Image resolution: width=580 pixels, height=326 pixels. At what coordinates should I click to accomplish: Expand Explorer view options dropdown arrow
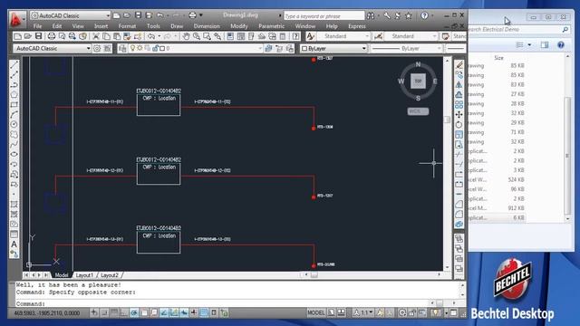tap(529, 45)
